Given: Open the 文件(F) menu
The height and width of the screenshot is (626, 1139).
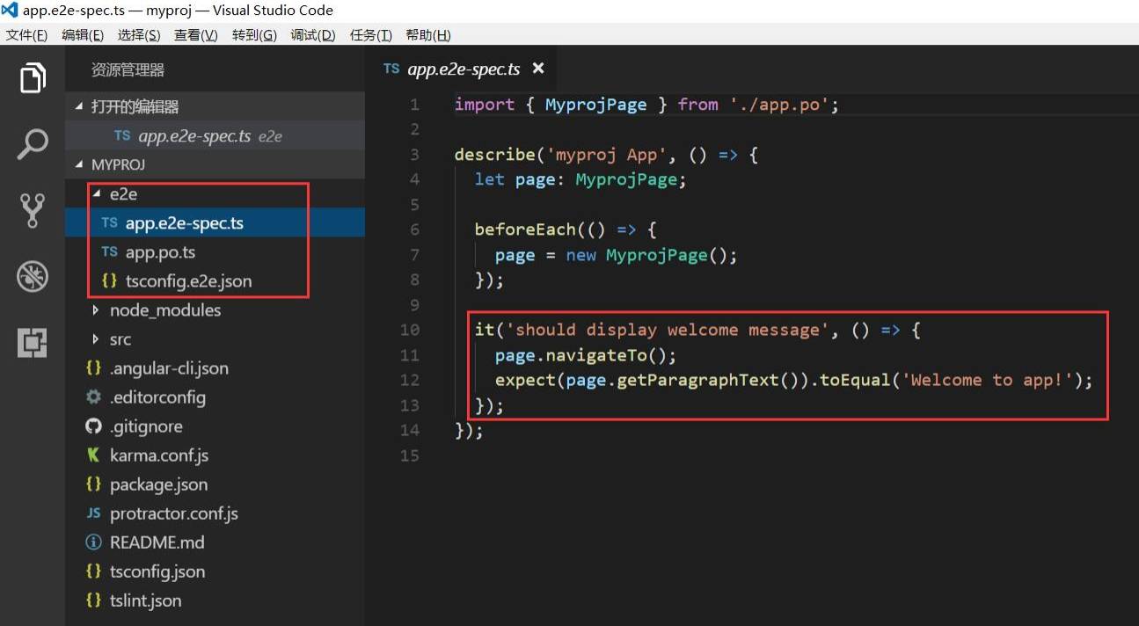Looking at the screenshot, I should tap(26, 35).
